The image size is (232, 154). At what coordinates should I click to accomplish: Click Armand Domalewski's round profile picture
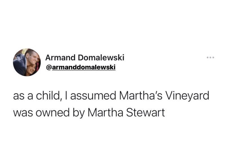point(27,62)
